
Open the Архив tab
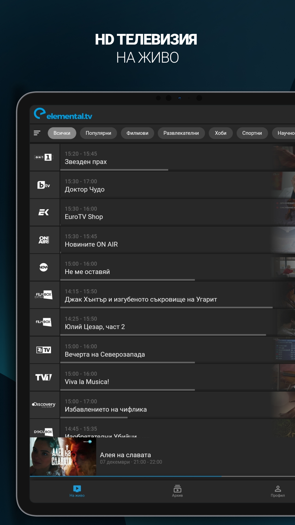tap(177, 491)
